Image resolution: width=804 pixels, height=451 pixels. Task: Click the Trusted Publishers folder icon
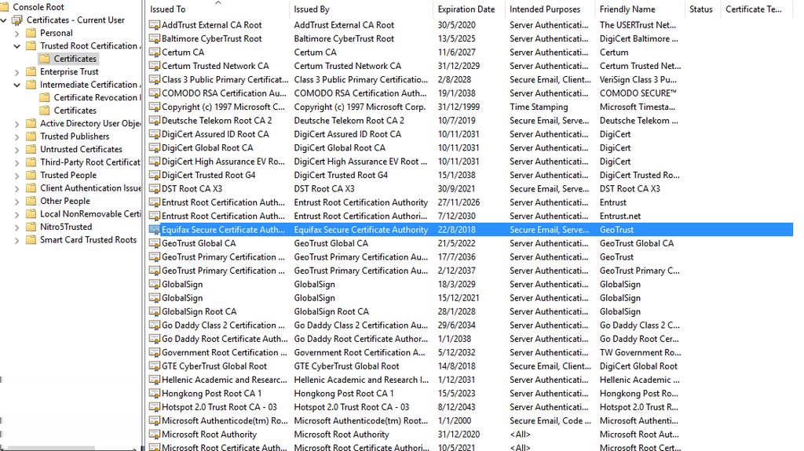31,136
